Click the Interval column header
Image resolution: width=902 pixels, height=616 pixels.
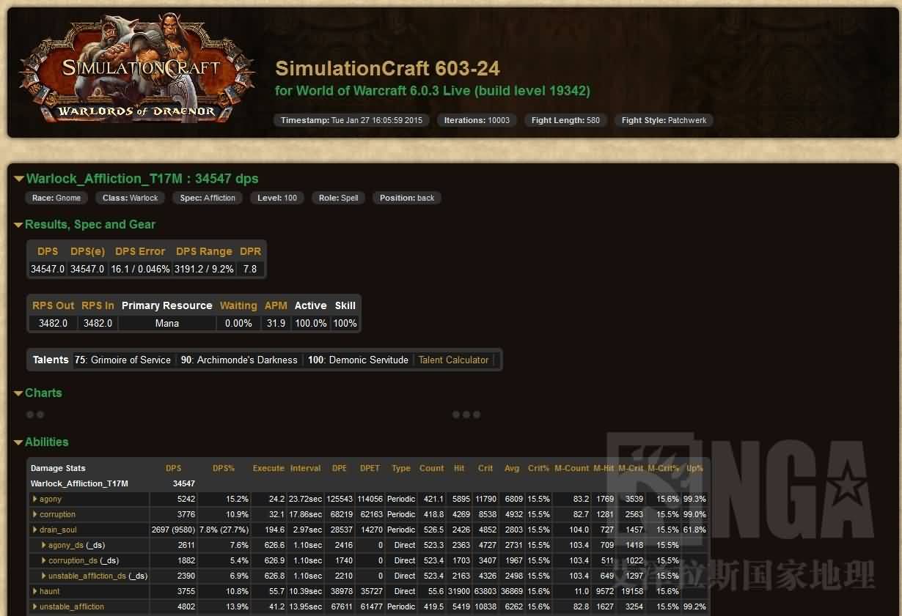click(305, 468)
